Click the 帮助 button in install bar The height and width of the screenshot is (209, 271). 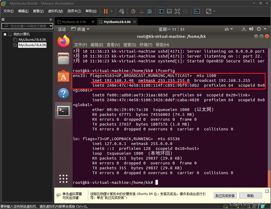coord(250,196)
